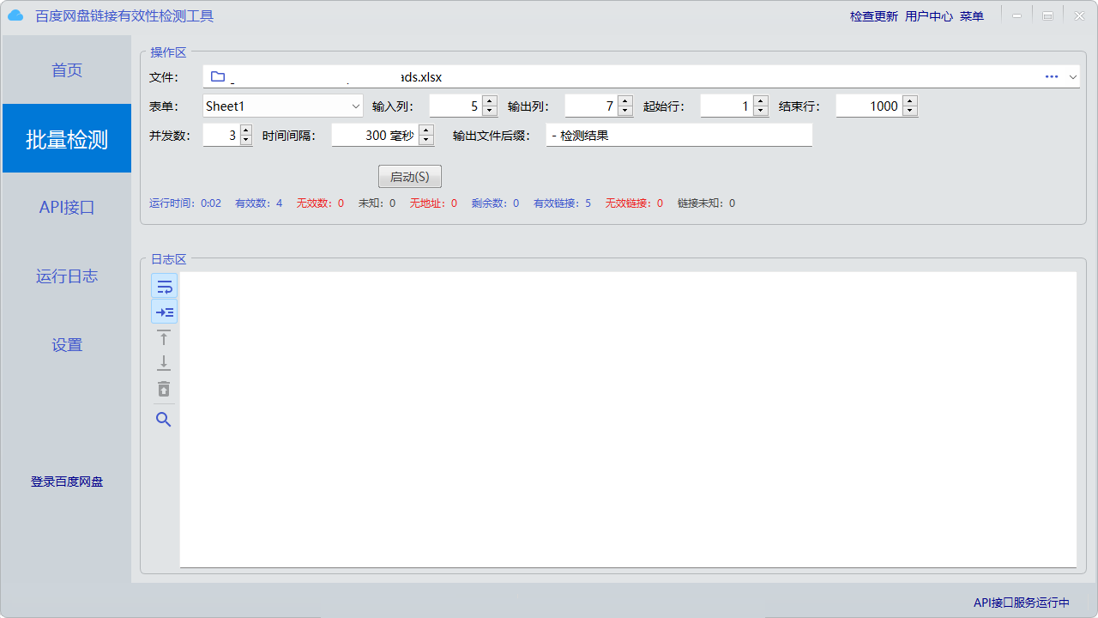Click 无效数:0 status text

[321, 203]
